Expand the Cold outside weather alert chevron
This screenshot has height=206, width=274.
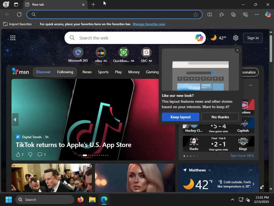pyautogui.click(x=253, y=184)
